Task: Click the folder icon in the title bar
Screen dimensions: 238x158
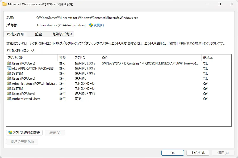Action: point(5,4)
